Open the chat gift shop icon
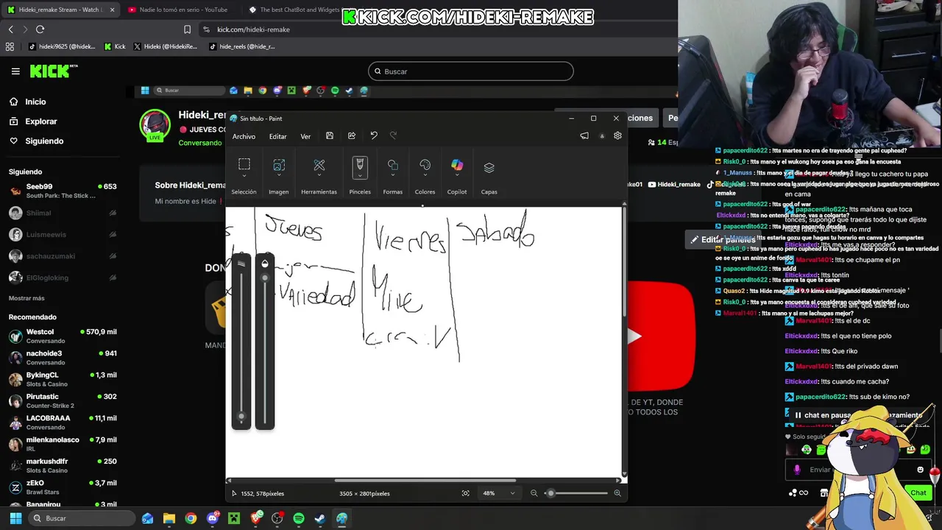The height and width of the screenshot is (530, 942). pos(824,492)
